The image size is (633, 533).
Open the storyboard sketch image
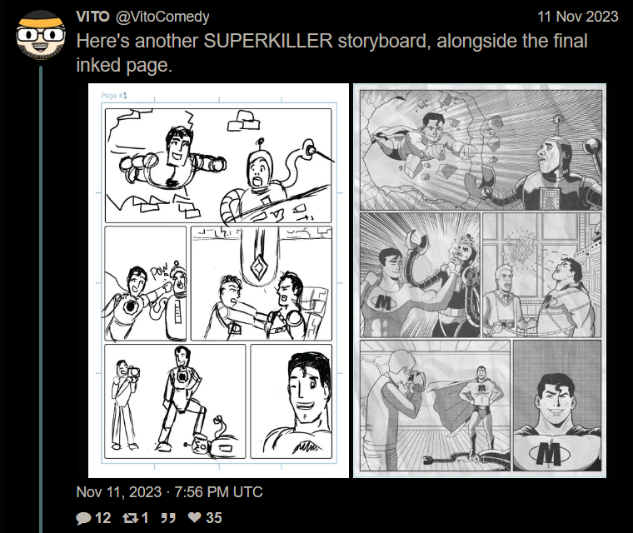(x=218, y=281)
